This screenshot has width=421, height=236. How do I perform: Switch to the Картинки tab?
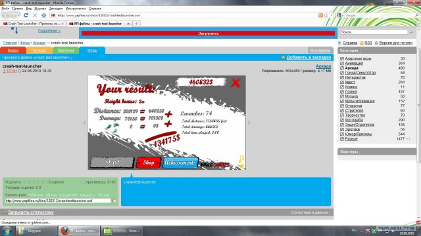point(66,50)
